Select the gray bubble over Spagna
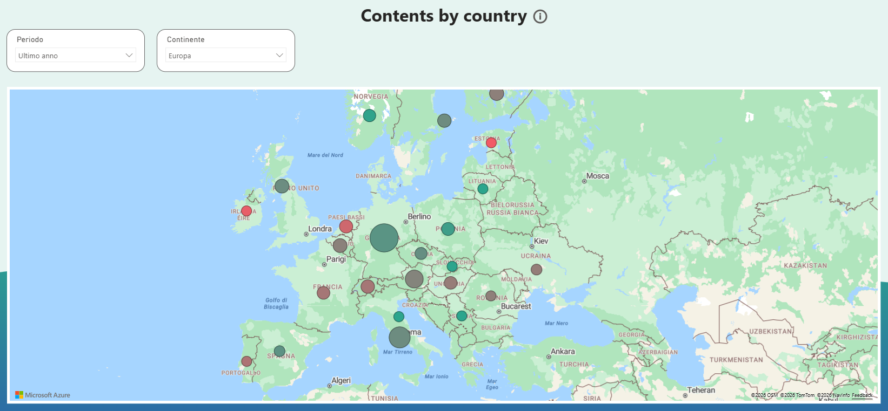 point(279,351)
